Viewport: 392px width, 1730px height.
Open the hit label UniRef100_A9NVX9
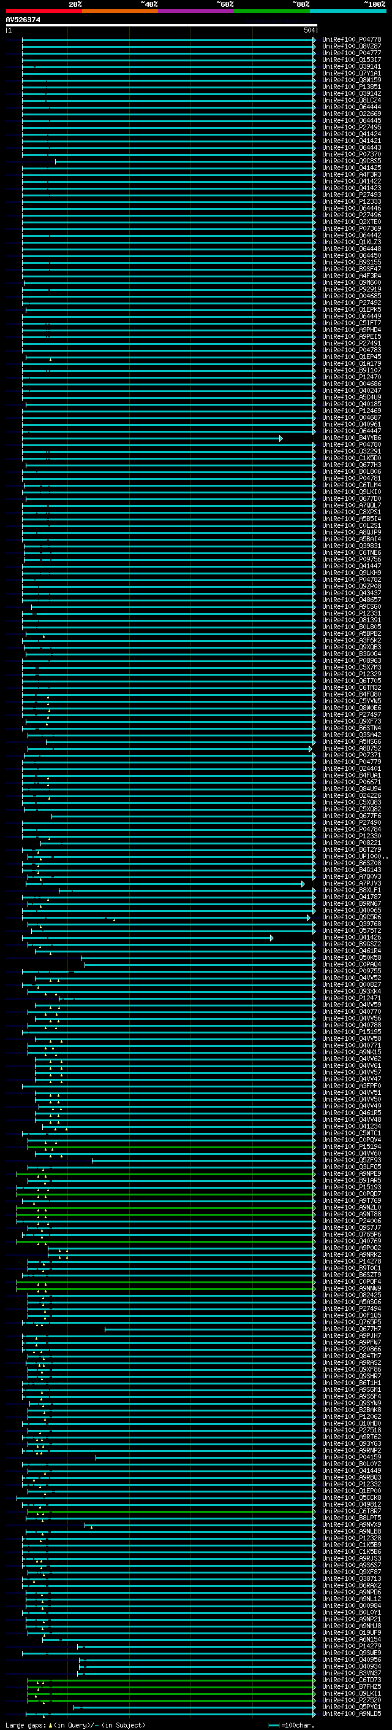pos(352,1525)
